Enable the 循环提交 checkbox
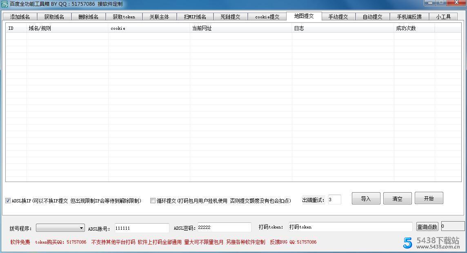Screen dimensions: 467x253 coord(153,200)
